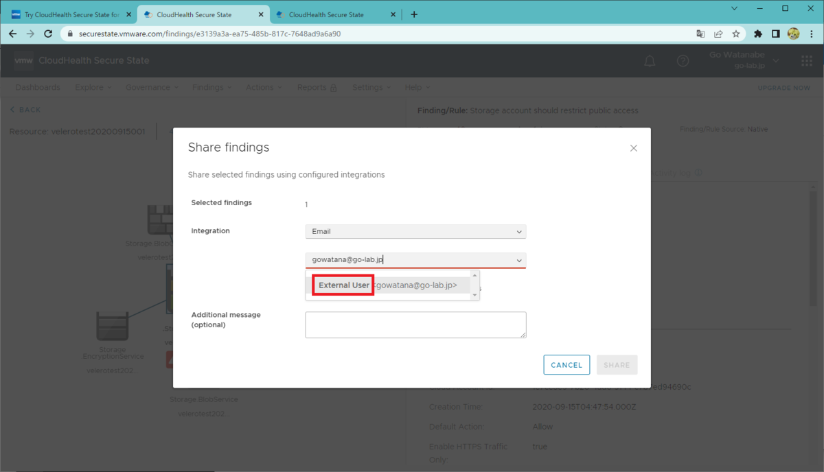Open the help question mark icon
This screenshot has height=472, width=824.
click(683, 61)
